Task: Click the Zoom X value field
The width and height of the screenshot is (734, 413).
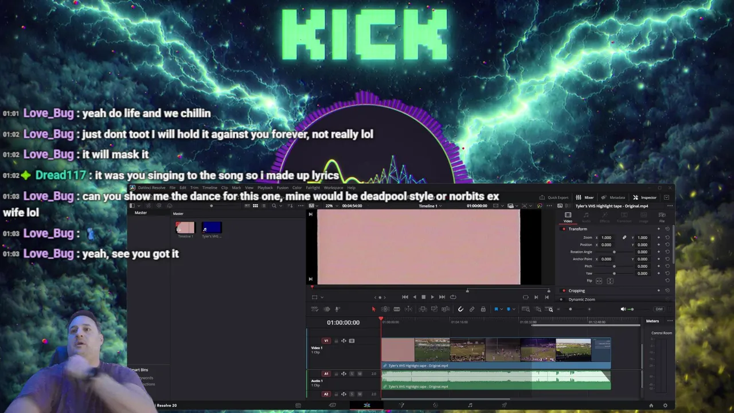Action: 606,237
